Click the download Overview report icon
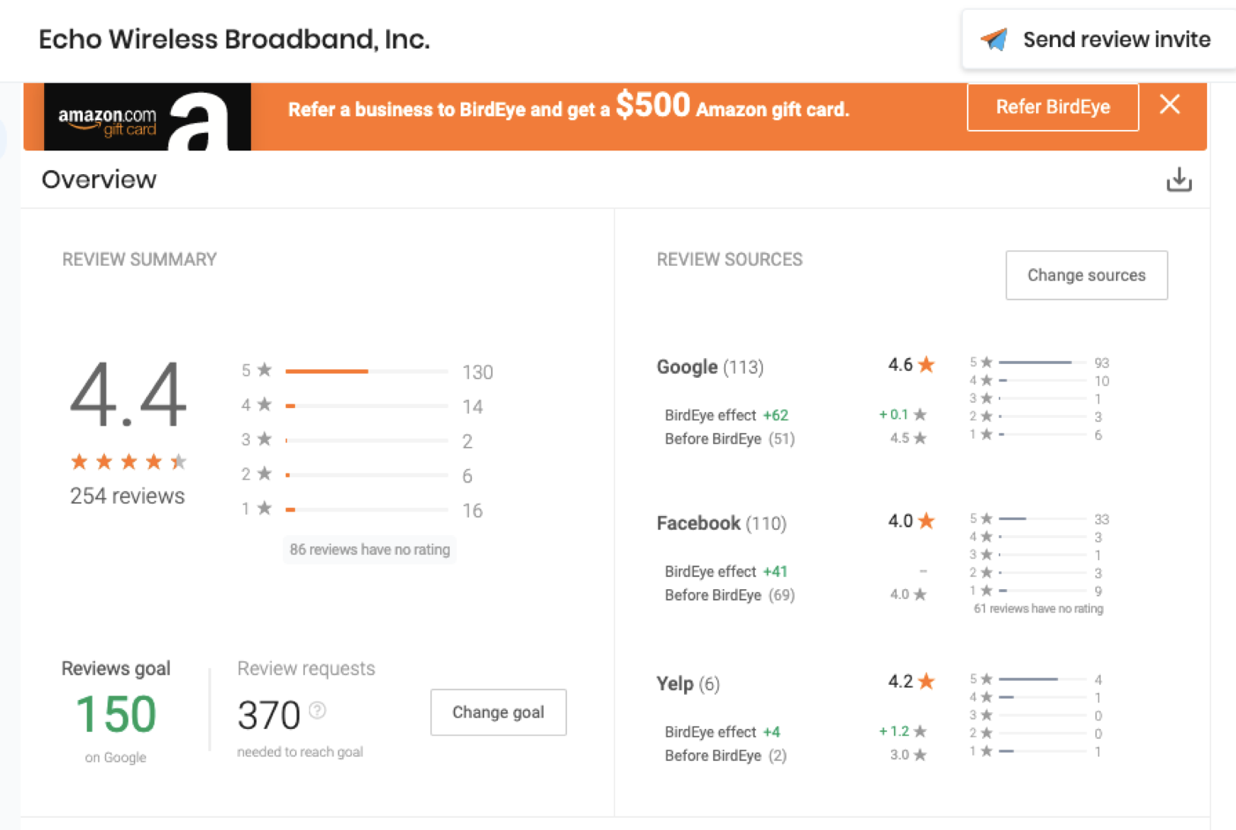This screenshot has height=830, width=1236. [x=1179, y=179]
